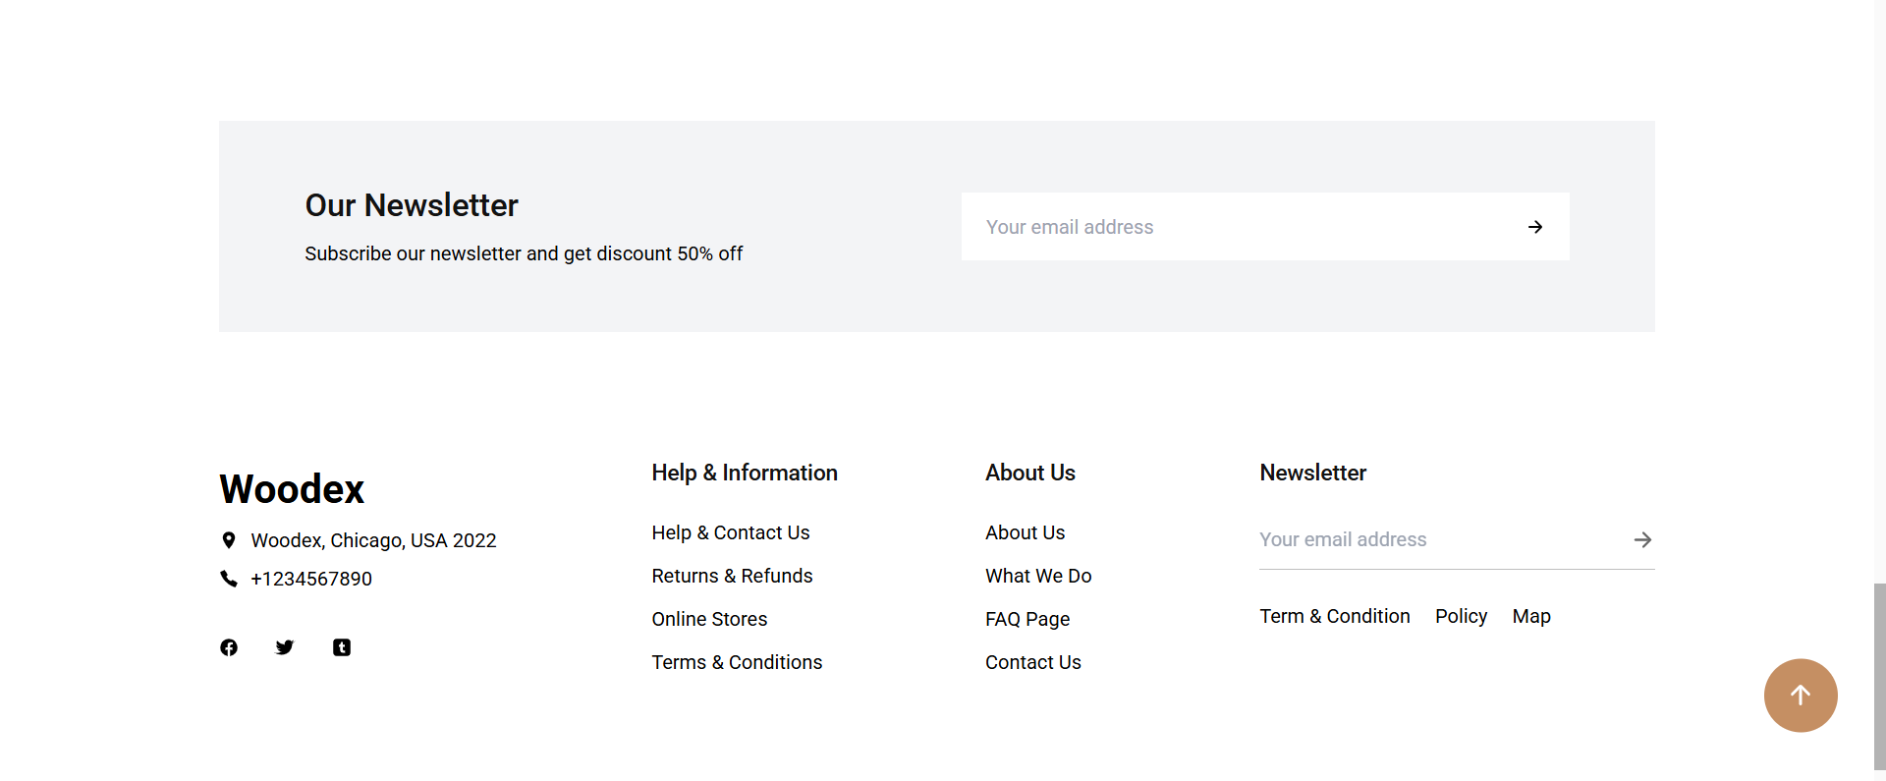View Terms & Conditions page
This screenshot has width=1886, height=781.
tap(737, 662)
